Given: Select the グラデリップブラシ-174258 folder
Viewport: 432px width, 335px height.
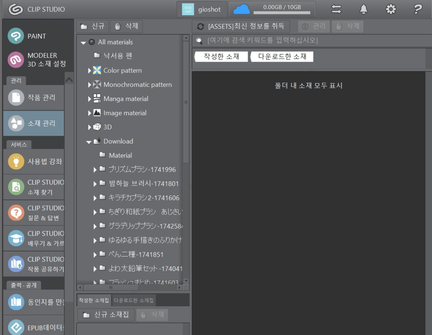Looking at the screenshot, I should 140,226.
